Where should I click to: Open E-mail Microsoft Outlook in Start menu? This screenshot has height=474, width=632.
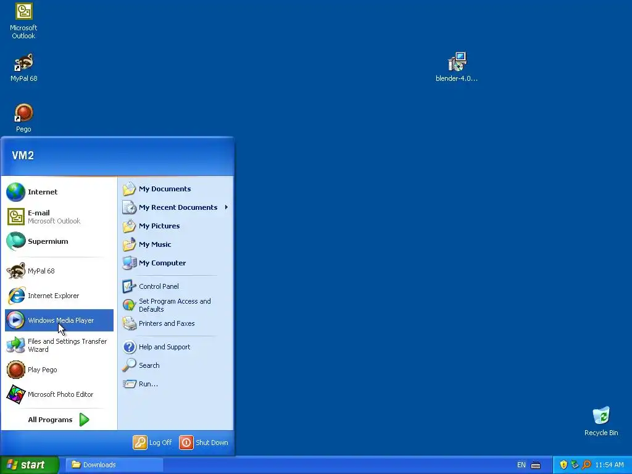coord(59,217)
